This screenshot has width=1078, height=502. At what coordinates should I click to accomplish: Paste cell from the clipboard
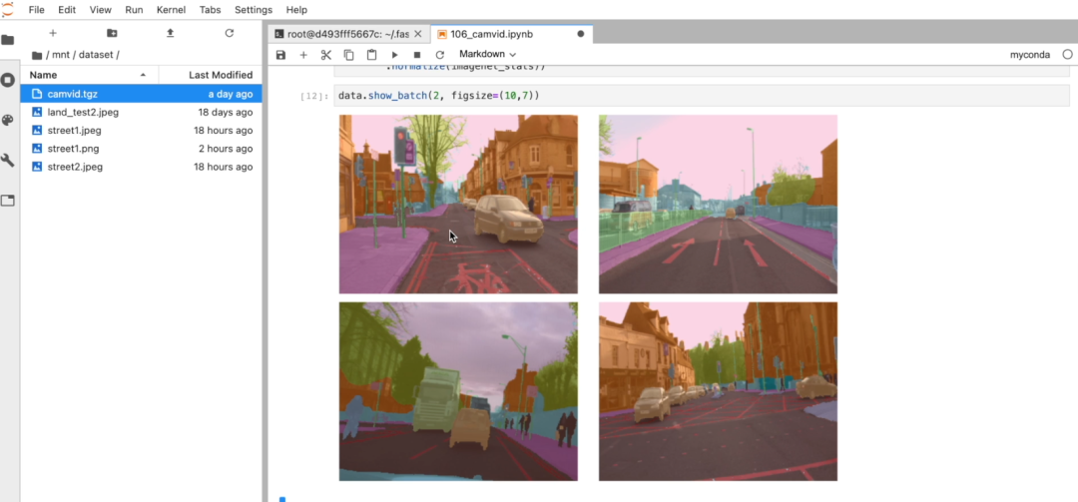pyautogui.click(x=371, y=54)
